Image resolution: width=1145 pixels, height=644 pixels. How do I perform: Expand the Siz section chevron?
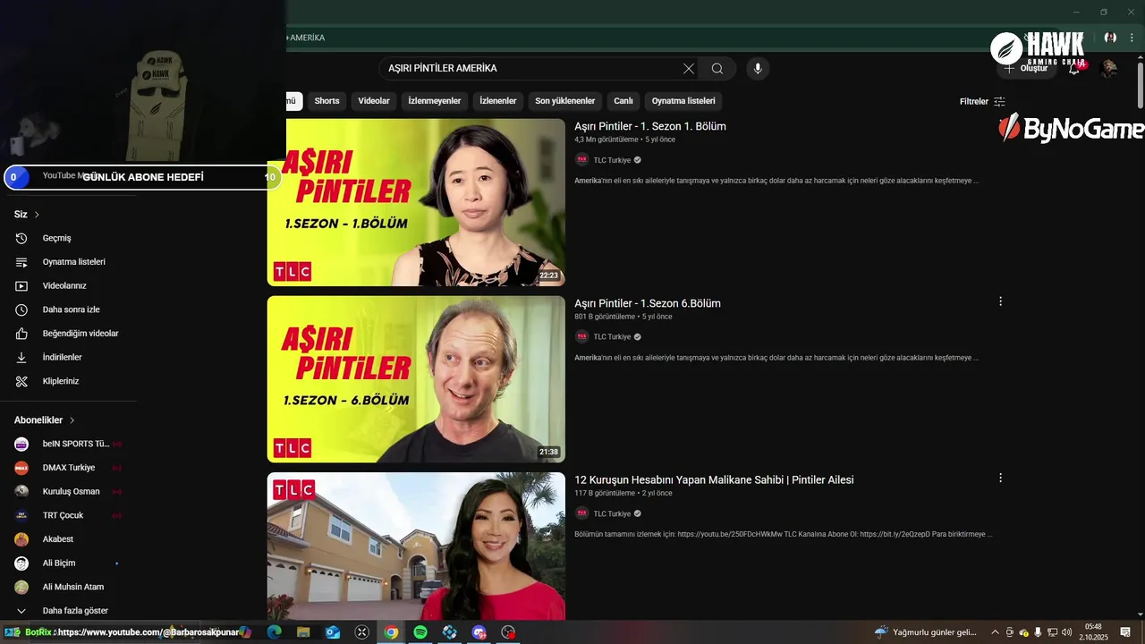[37, 215]
